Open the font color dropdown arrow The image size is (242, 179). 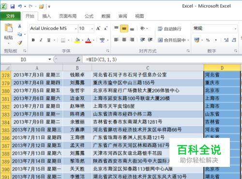pyautogui.click(x=93, y=40)
